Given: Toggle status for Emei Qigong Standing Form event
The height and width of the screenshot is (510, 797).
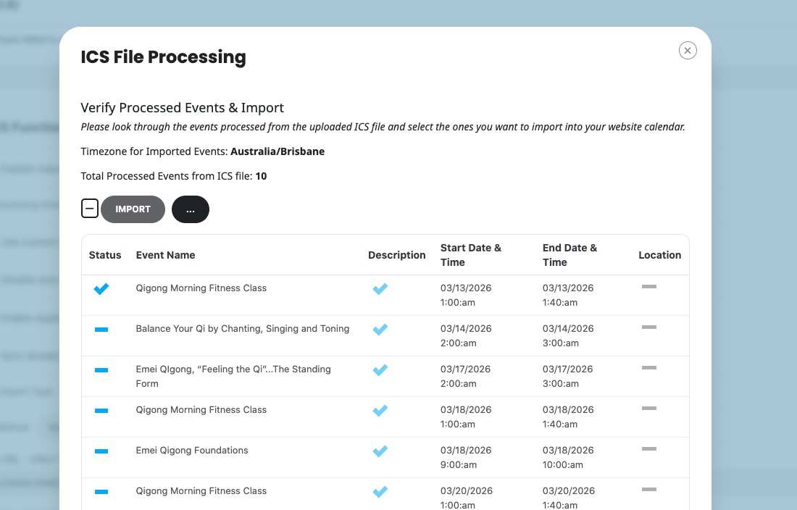Looking at the screenshot, I should 101,370.
